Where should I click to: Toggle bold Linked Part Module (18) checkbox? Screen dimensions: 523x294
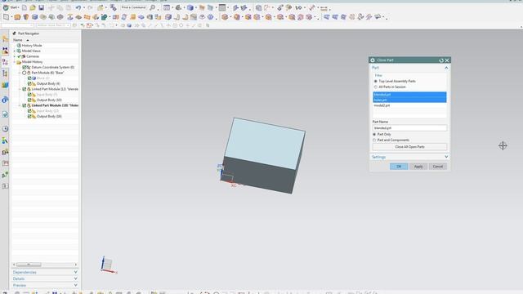25,105
